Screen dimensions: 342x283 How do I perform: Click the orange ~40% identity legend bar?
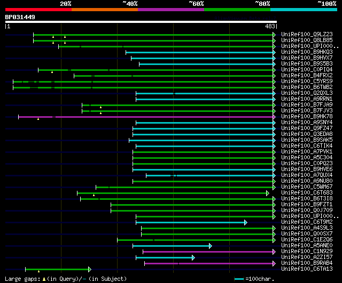click(105, 10)
